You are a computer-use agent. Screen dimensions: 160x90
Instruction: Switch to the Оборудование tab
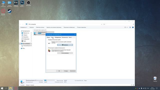(58, 37)
